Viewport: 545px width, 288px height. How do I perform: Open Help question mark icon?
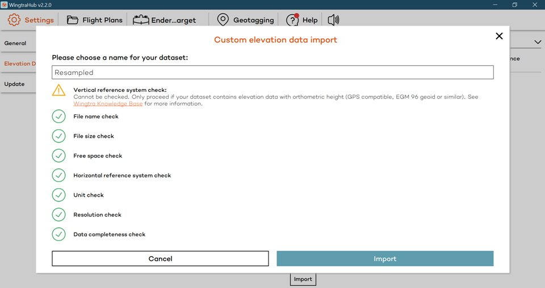pyautogui.click(x=292, y=20)
